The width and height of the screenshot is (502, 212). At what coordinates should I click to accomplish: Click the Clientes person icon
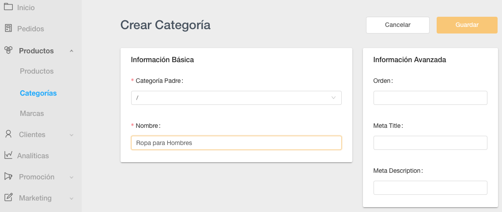[8, 134]
